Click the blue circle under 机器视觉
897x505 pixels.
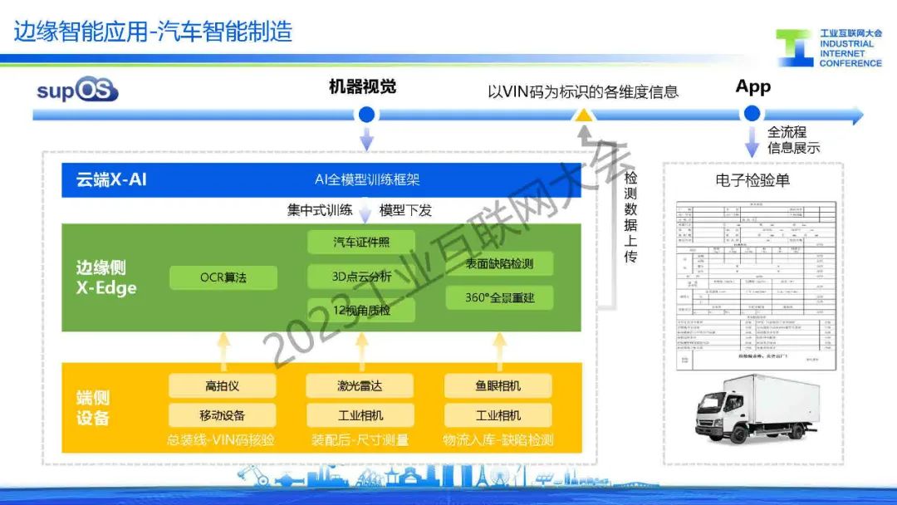click(362, 112)
